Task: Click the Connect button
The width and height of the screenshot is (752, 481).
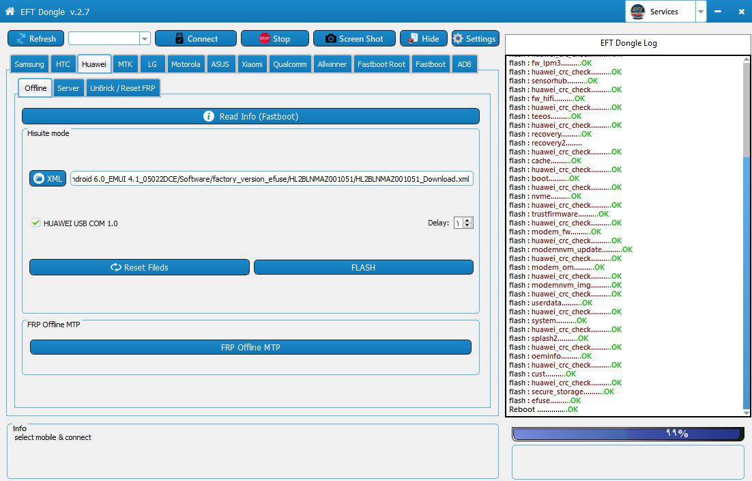Action: pyautogui.click(x=196, y=38)
